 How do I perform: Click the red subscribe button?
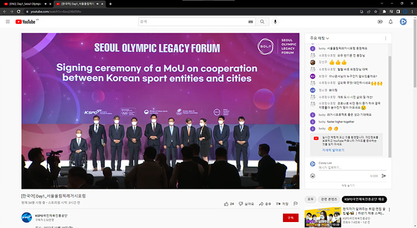(291, 218)
